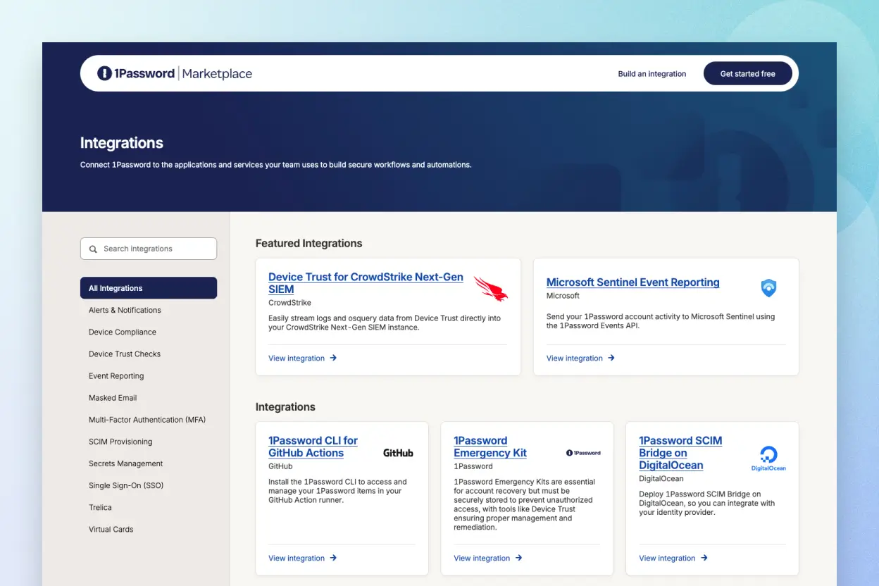Open Build an integration link
The image size is (879, 586).
tap(652, 74)
